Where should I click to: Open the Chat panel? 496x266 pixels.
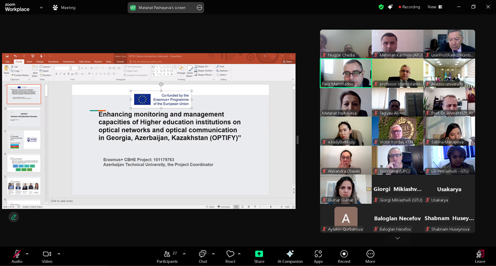[x=203, y=256]
